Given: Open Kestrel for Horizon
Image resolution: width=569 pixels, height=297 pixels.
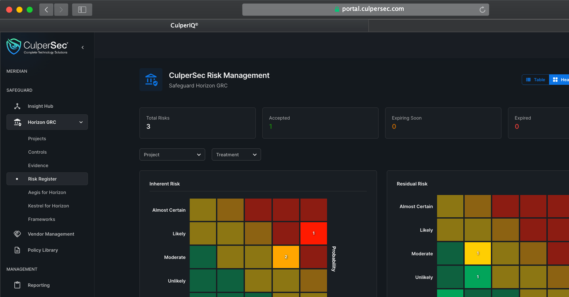Looking at the screenshot, I should (49, 206).
